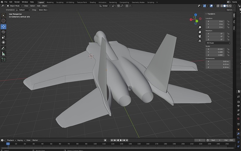This screenshot has width=241, height=151.
Task: Pick the Annotate tool
Action: click(3, 48)
